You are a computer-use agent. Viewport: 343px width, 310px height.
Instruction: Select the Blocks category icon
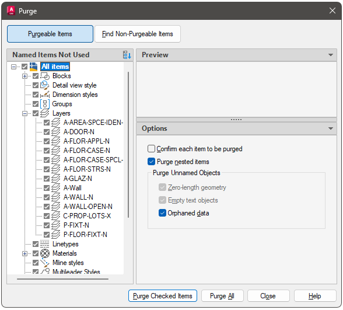[45, 76]
